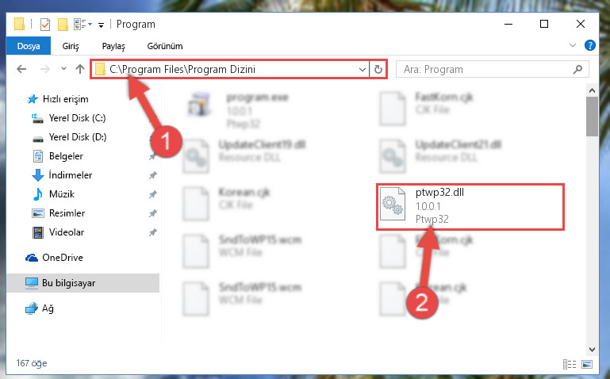Open the Görünüm ribbon tab
The height and width of the screenshot is (379, 610).
[x=165, y=46]
